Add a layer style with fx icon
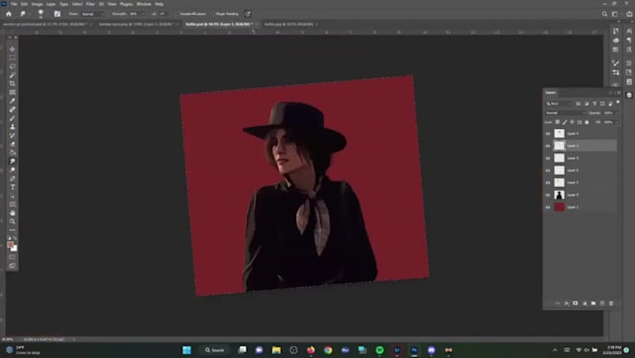 (567, 303)
